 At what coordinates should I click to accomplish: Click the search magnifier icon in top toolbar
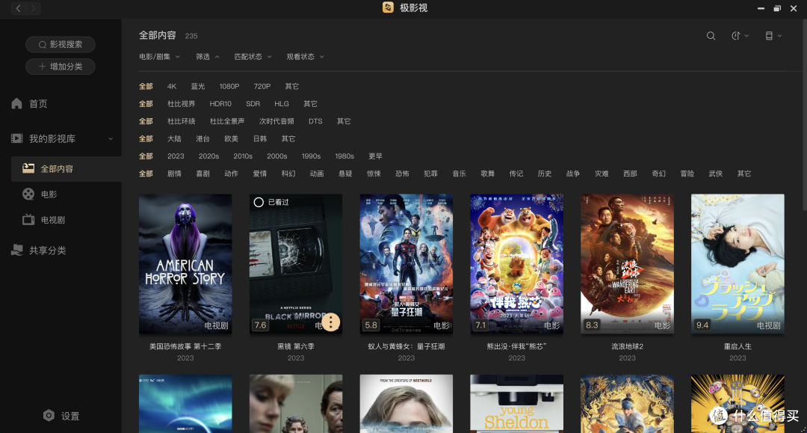(711, 36)
